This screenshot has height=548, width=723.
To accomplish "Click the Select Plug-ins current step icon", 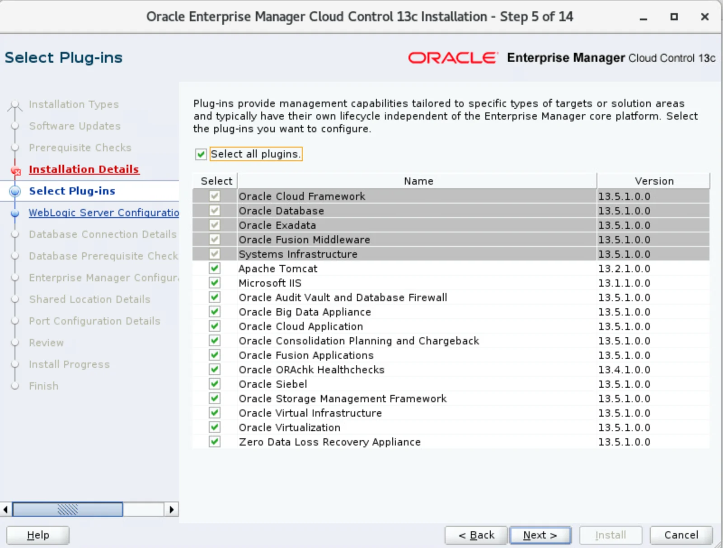I will coord(15,191).
